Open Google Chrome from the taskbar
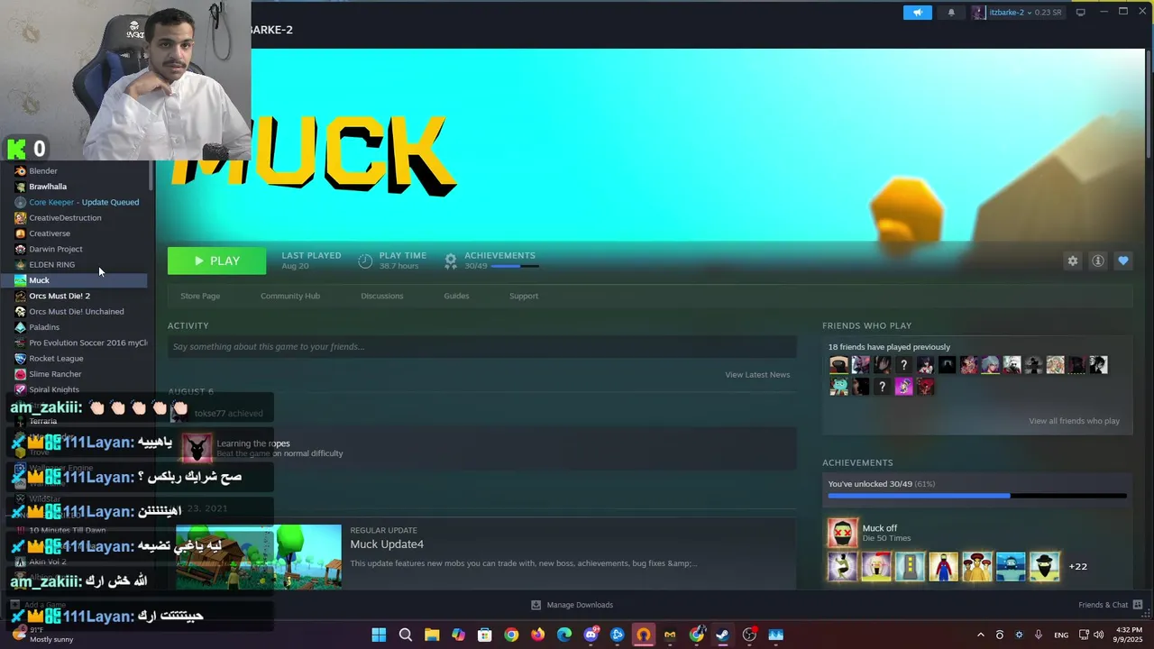Viewport: 1154px width, 649px height. point(511,635)
